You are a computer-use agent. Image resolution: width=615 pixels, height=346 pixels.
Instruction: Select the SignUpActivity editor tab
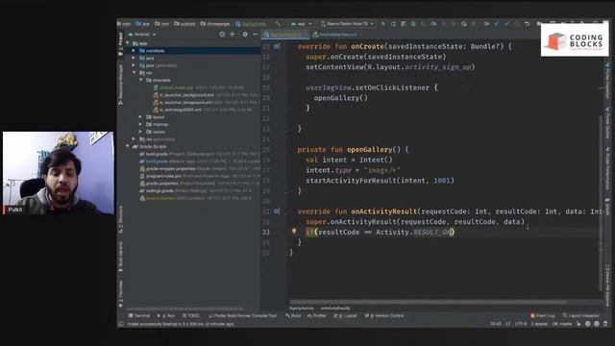(x=285, y=35)
